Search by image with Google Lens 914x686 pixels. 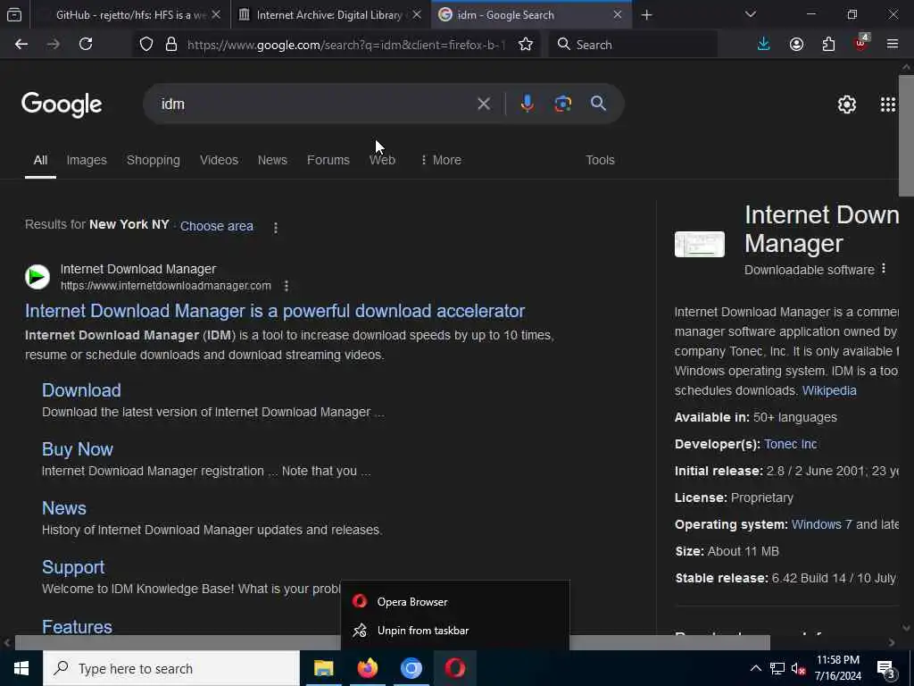562,104
